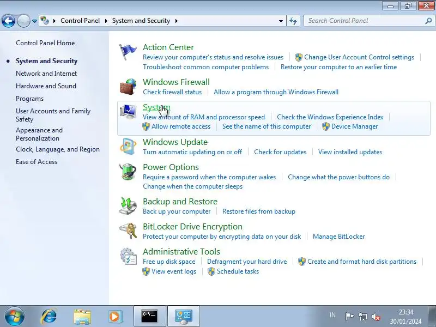
Task: Click Schedule tasks link
Action: tap(238, 271)
